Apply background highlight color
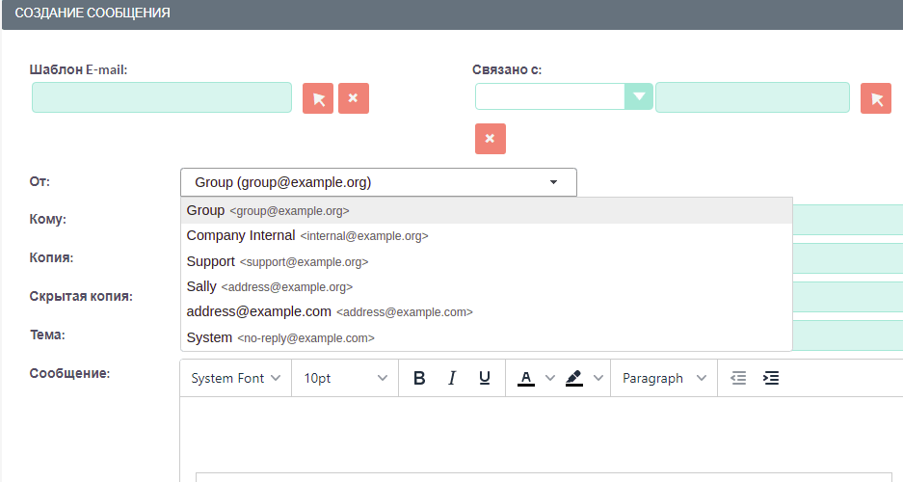This screenshot has height=482, width=903. pos(574,379)
